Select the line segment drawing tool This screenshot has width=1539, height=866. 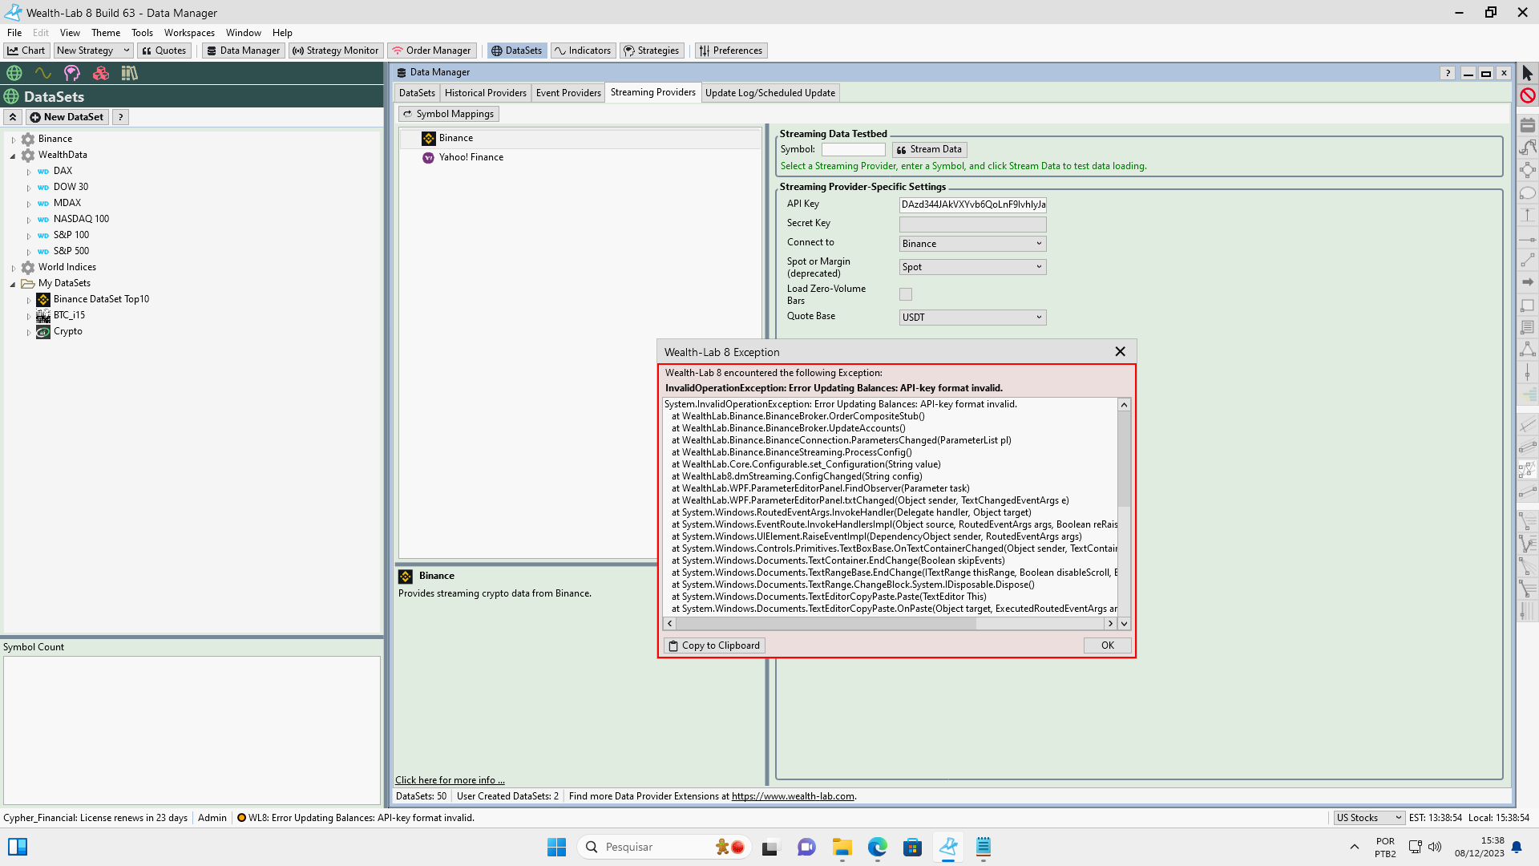tap(1528, 260)
